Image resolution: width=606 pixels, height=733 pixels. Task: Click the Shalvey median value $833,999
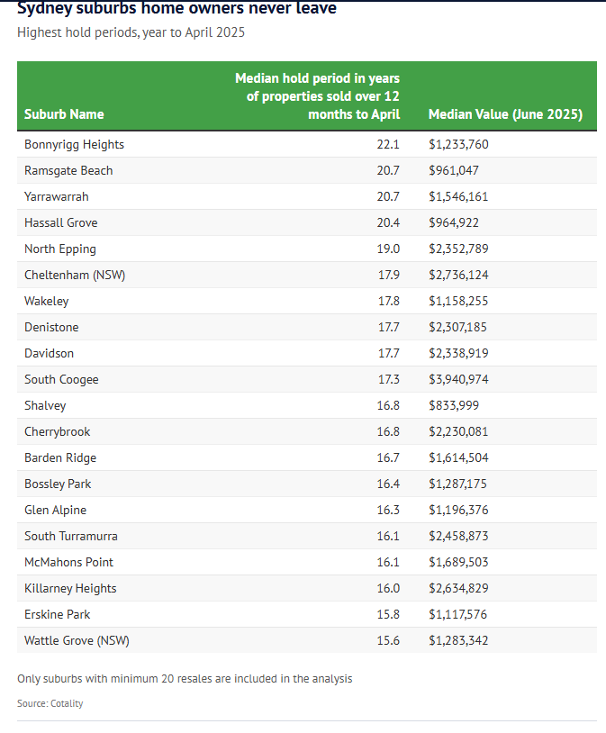click(x=455, y=405)
